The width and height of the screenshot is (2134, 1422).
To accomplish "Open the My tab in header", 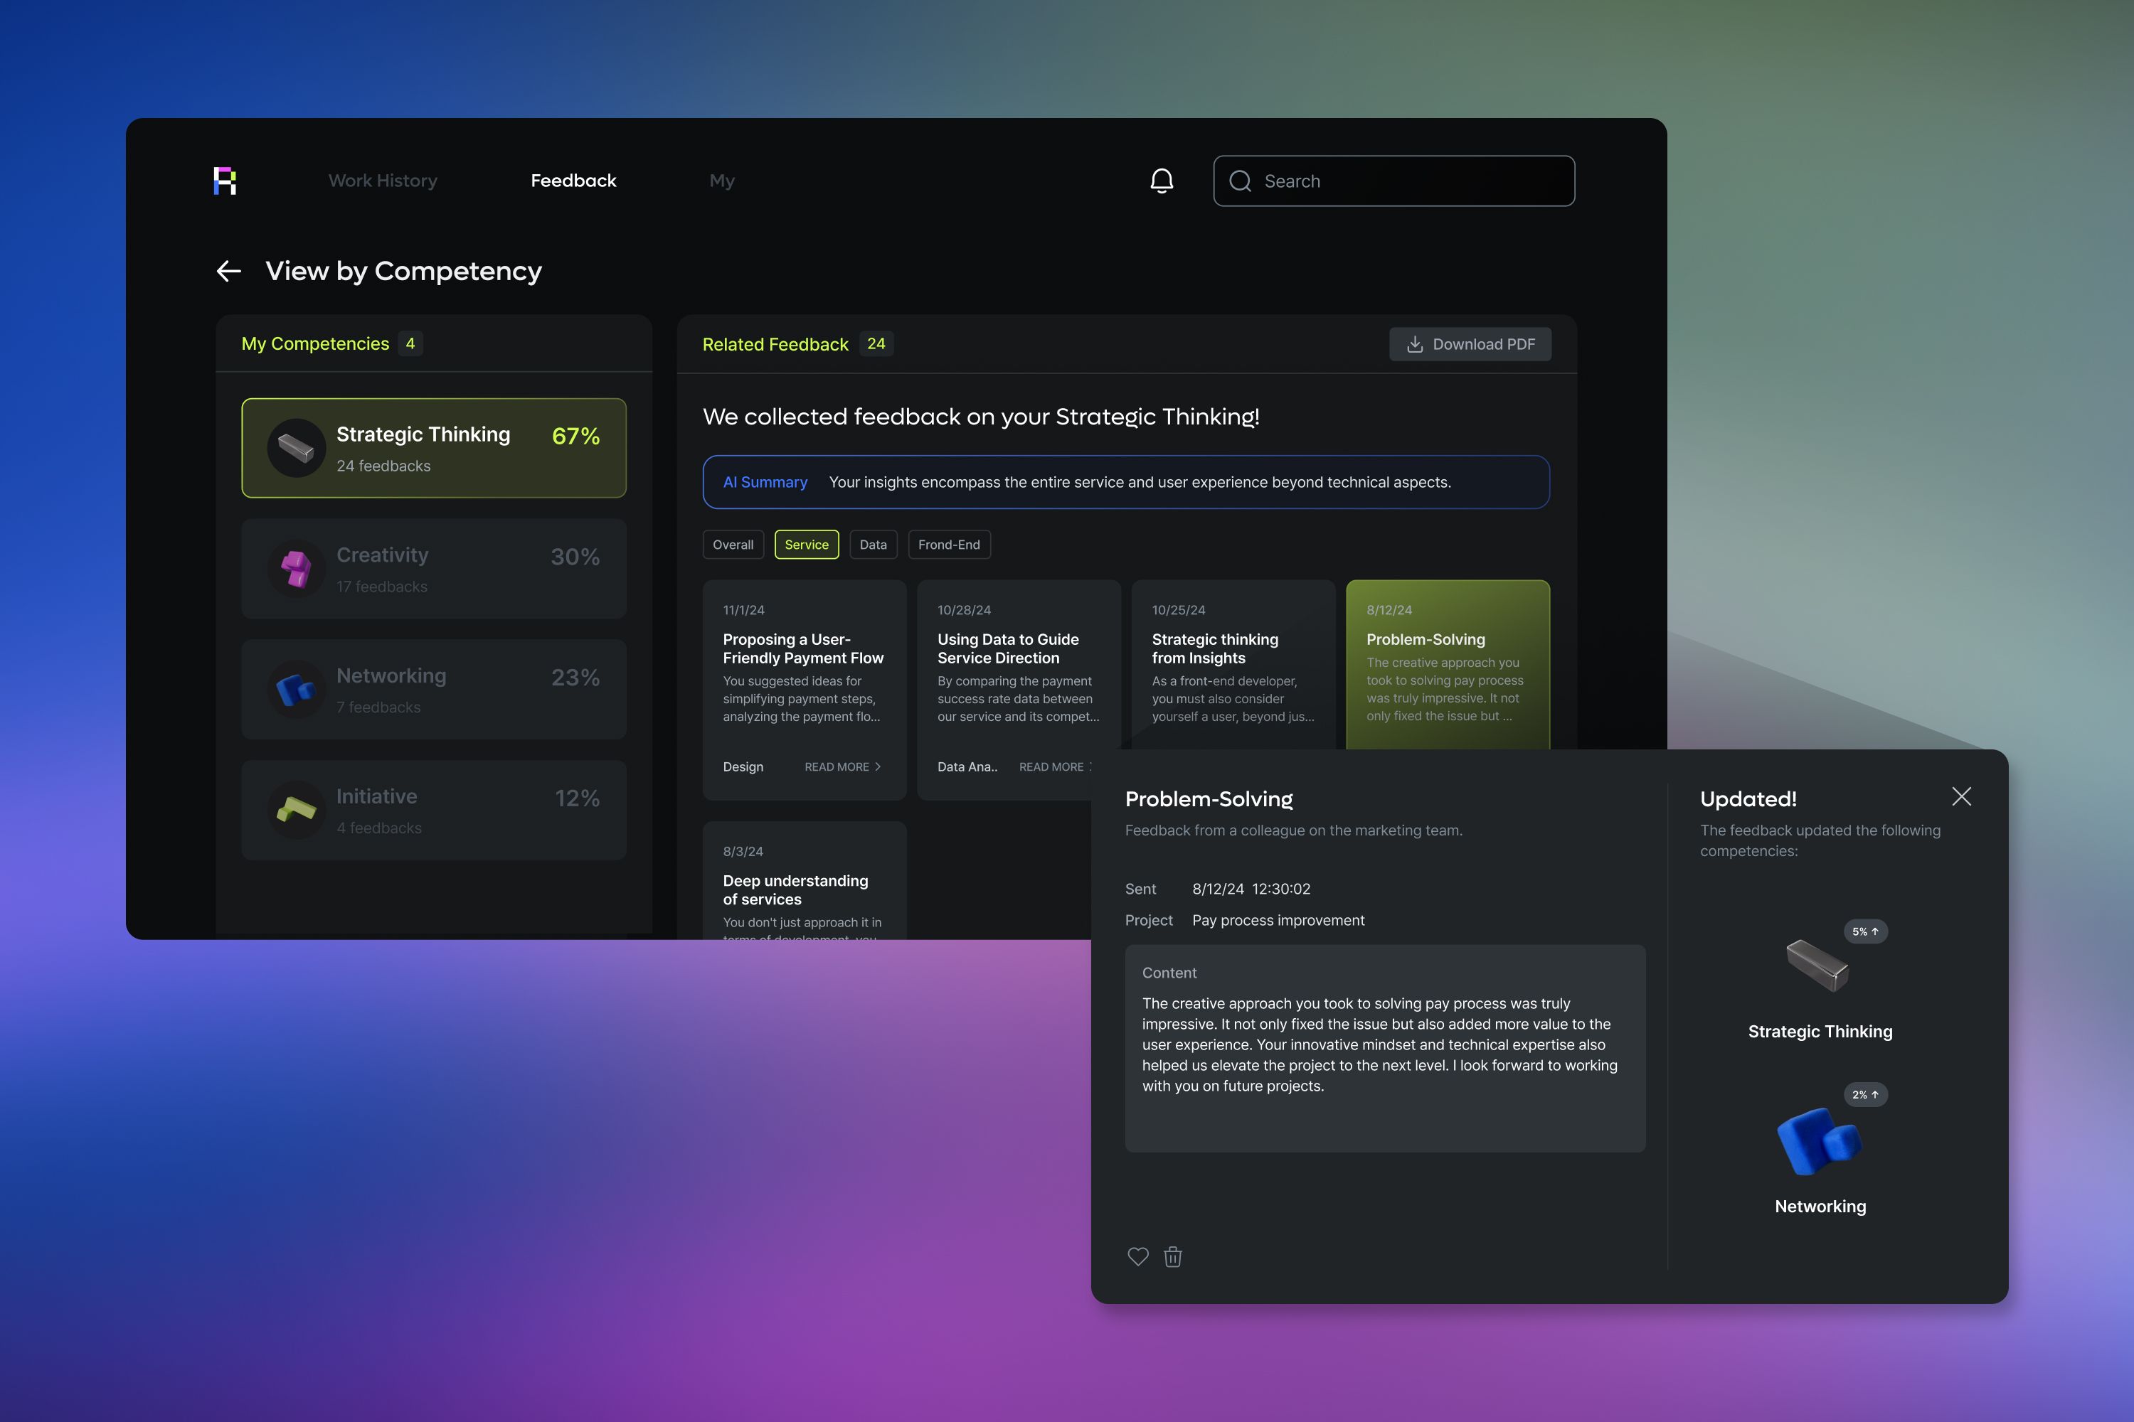I will 721,181.
